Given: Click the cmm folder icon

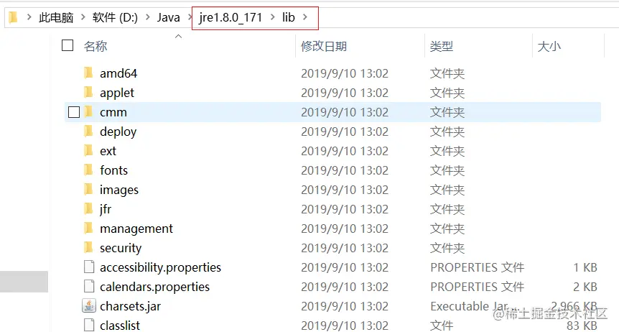Looking at the screenshot, I should tap(89, 111).
